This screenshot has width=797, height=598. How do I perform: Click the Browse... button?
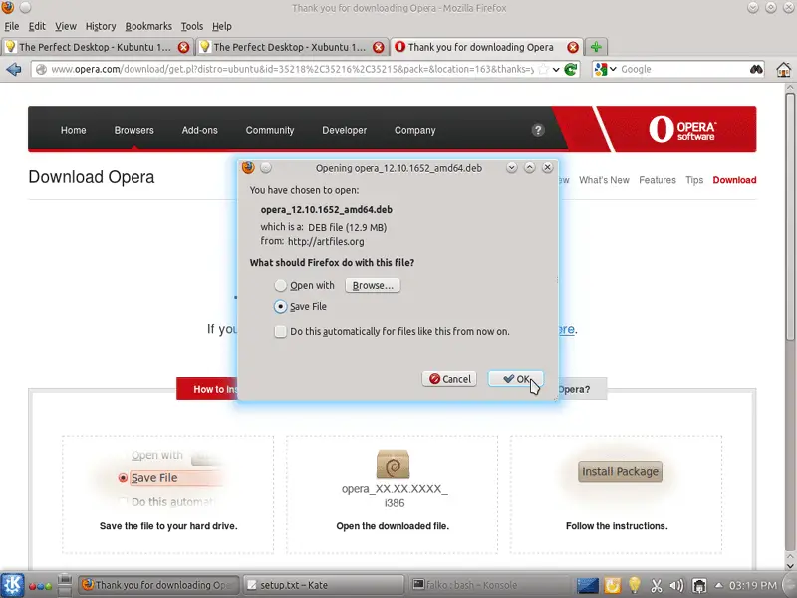pos(373,286)
